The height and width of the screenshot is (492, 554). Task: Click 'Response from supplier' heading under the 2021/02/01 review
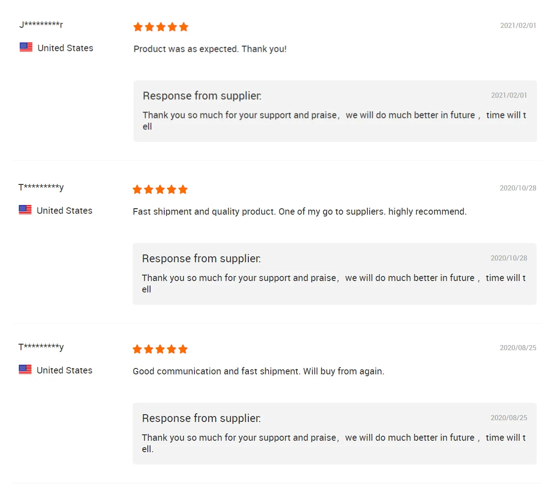202,96
